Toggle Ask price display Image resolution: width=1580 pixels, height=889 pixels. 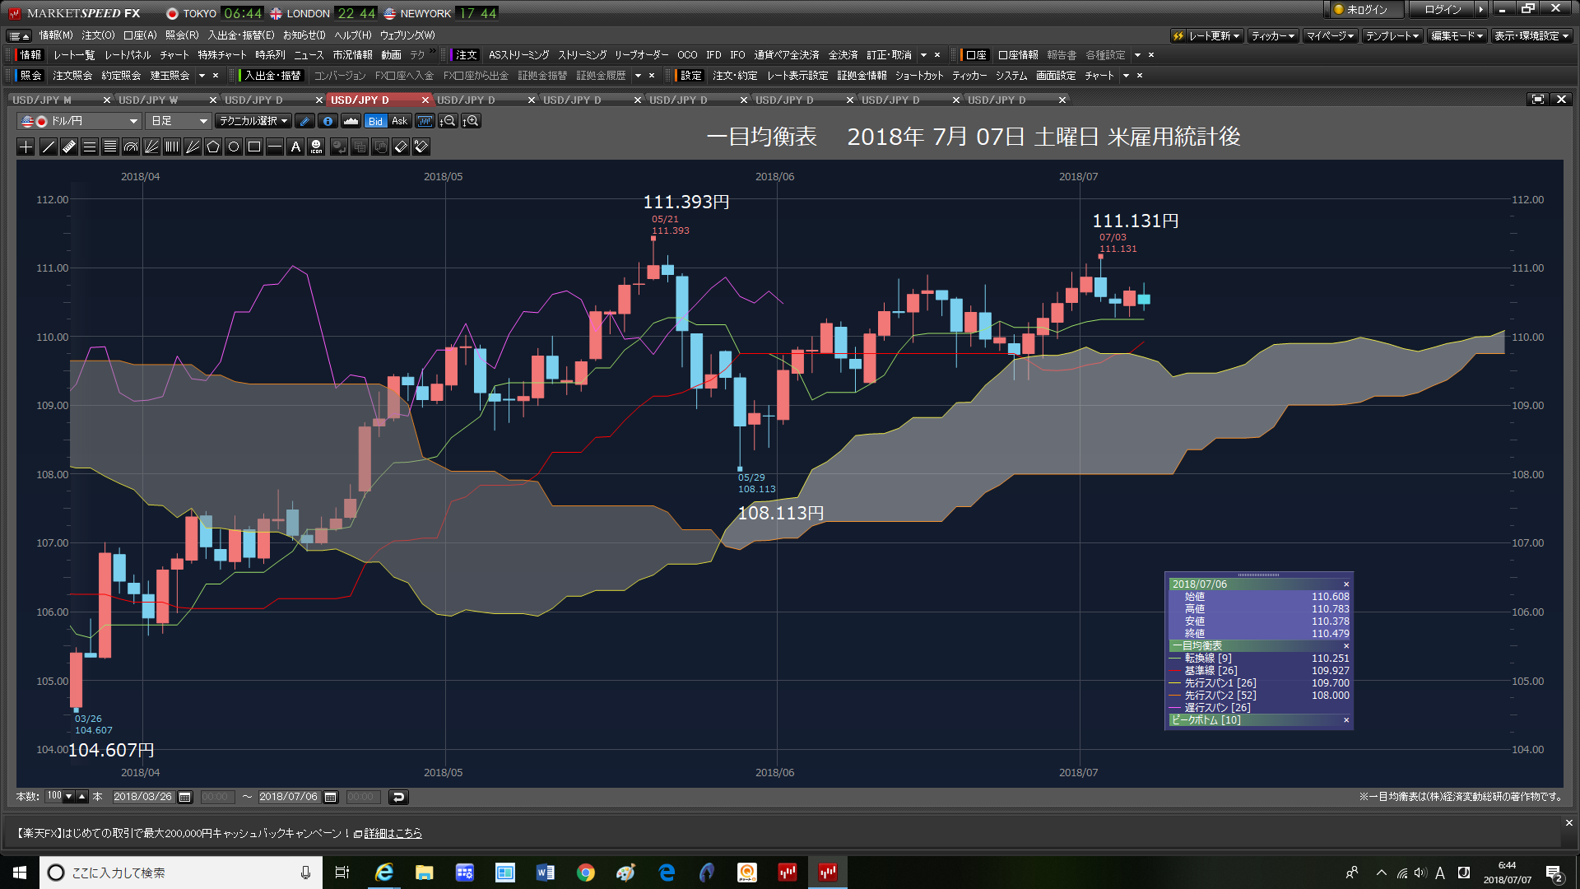pos(400,121)
